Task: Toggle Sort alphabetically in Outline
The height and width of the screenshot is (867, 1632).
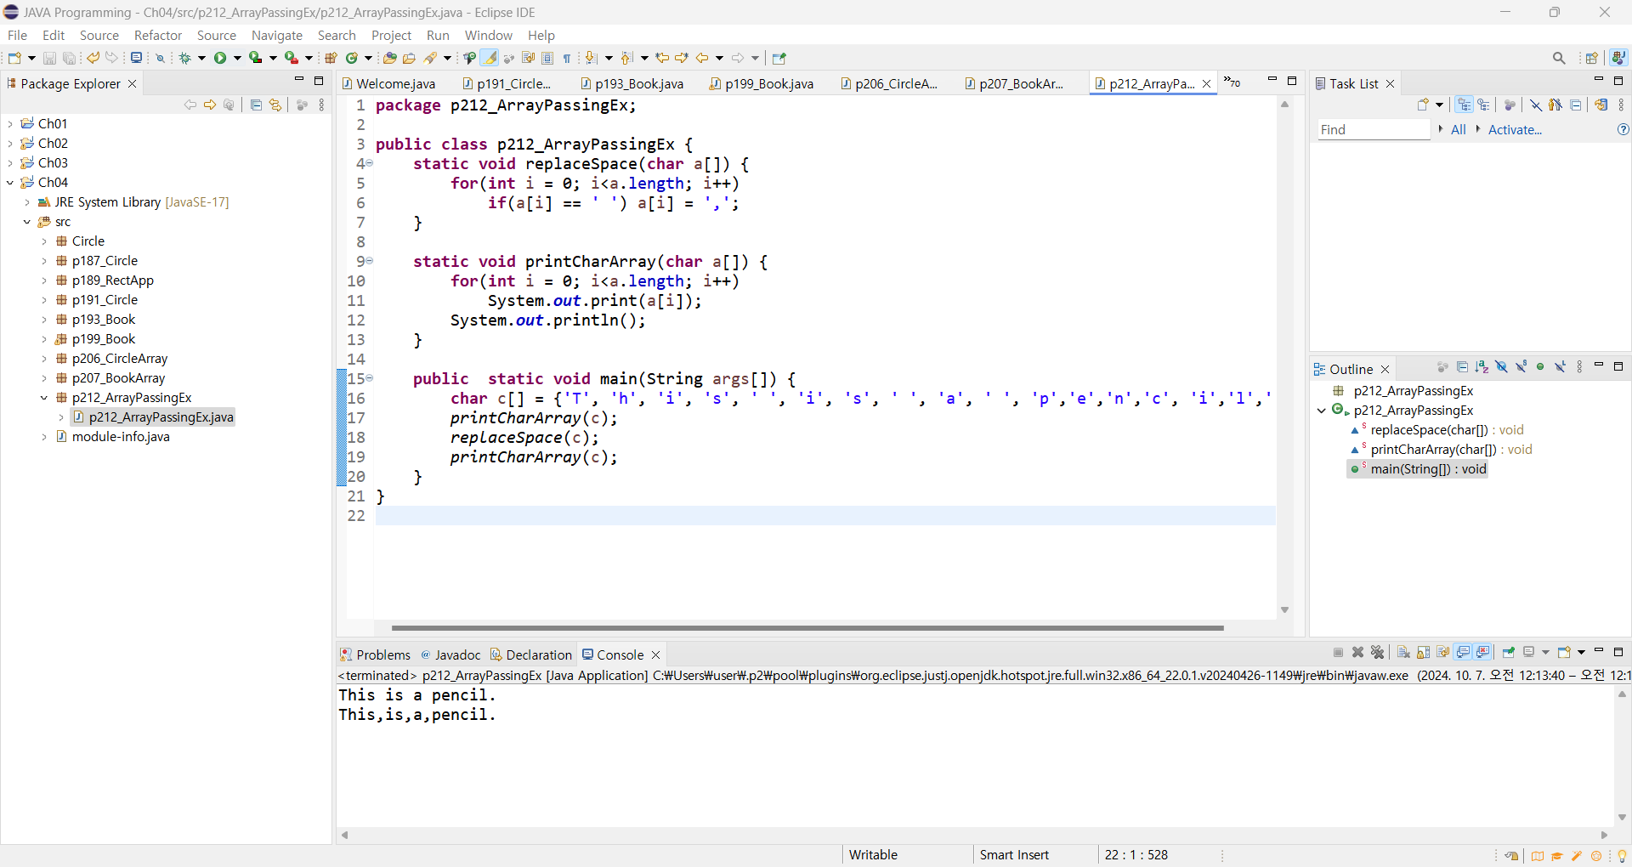Action: point(1482,366)
